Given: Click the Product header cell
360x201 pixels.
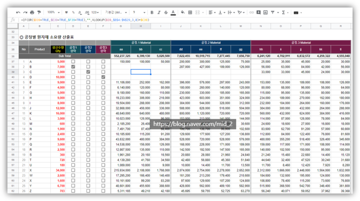Looking at the screenshot, I should (x=40, y=49).
